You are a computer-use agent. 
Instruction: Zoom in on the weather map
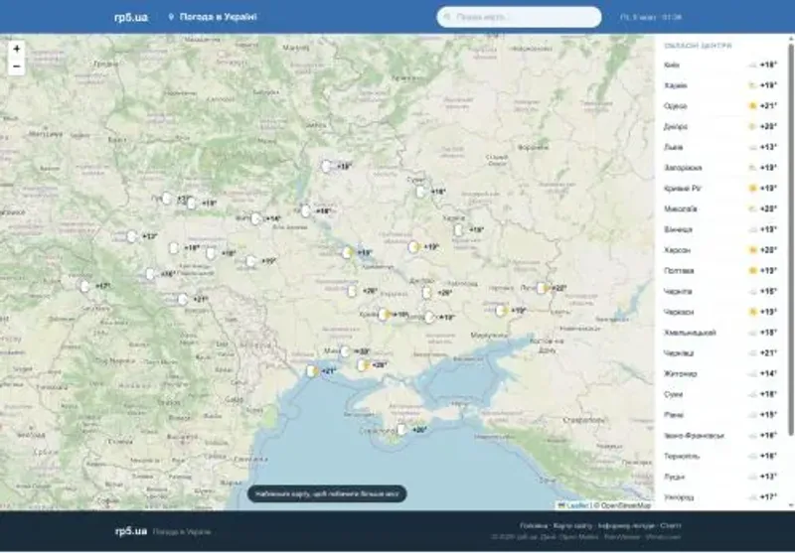pyautogui.click(x=16, y=49)
